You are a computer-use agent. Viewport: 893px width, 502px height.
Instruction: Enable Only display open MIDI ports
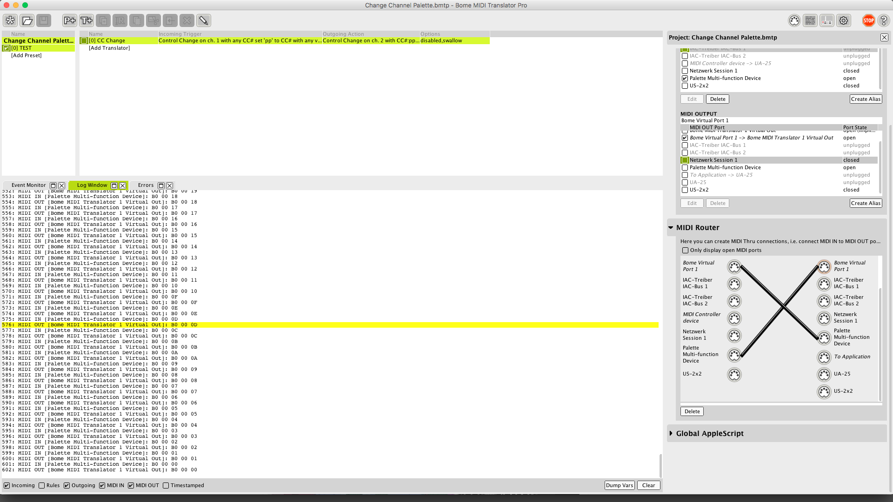click(685, 251)
